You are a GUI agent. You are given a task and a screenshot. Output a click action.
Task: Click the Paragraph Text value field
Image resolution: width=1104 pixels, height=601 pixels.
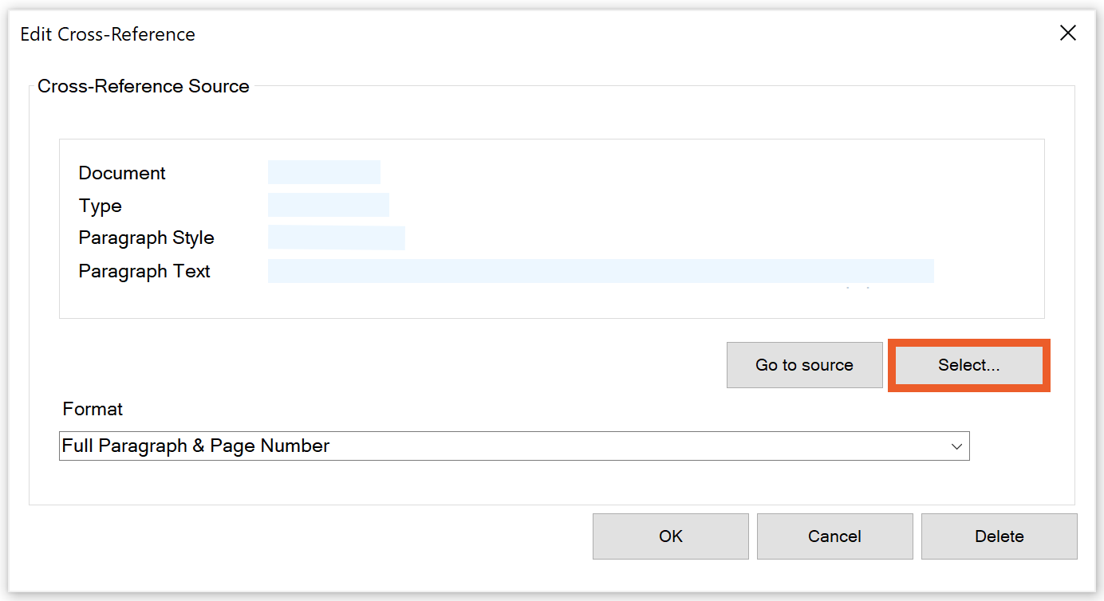pos(600,271)
